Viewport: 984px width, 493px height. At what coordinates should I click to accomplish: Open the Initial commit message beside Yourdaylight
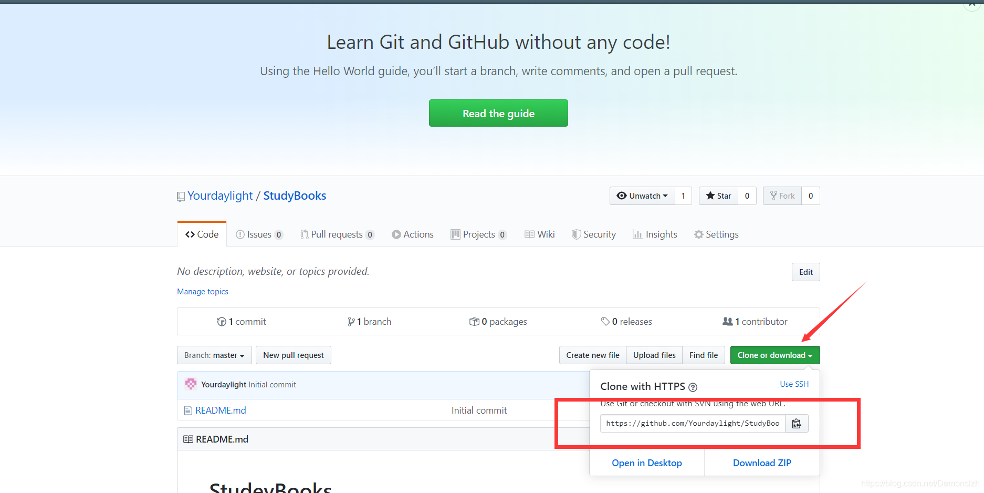(273, 385)
